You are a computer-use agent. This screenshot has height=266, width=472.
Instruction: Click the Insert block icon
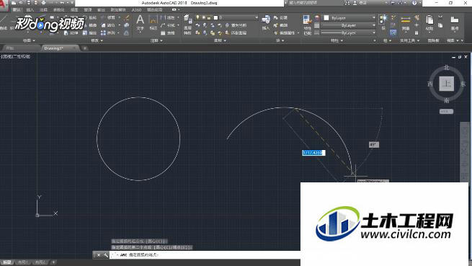tap(266, 20)
